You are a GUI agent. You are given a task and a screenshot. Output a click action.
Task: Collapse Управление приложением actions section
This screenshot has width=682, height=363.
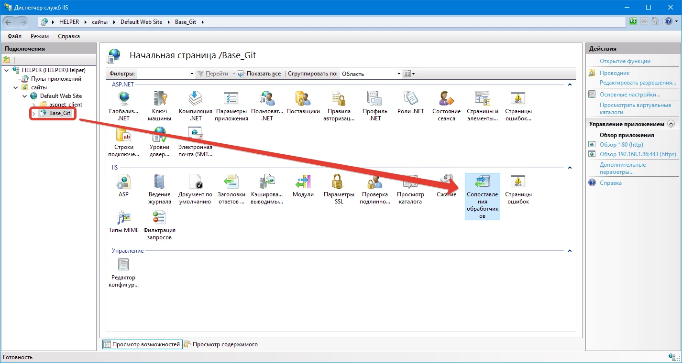671,124
